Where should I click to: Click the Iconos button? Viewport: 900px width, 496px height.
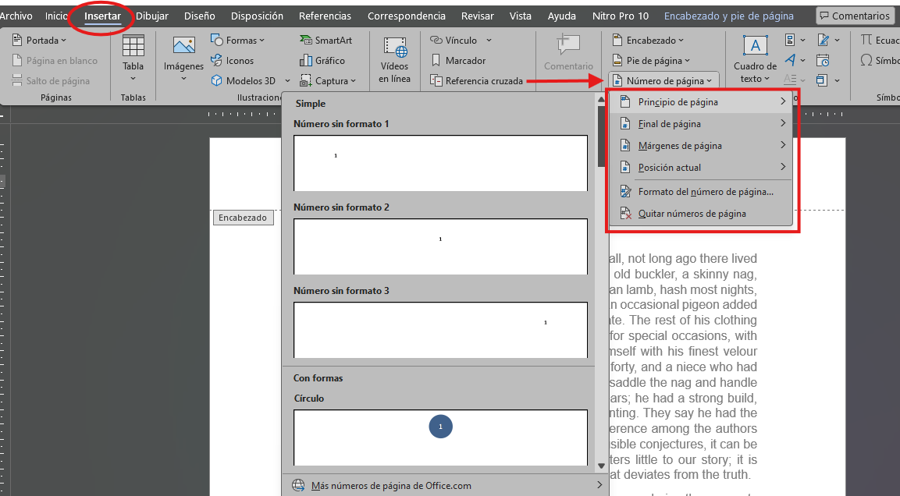tap(233, 60)
